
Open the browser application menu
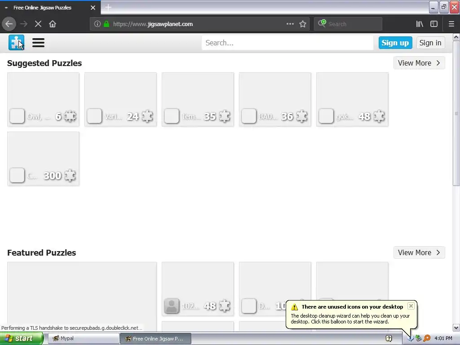[x=451, y=24]
